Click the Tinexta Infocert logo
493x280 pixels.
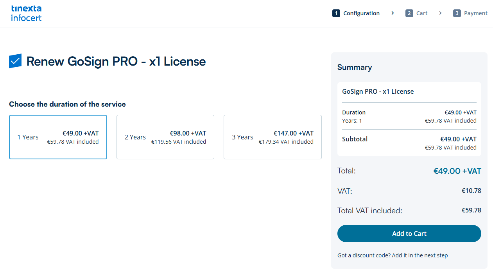point(26,13)
